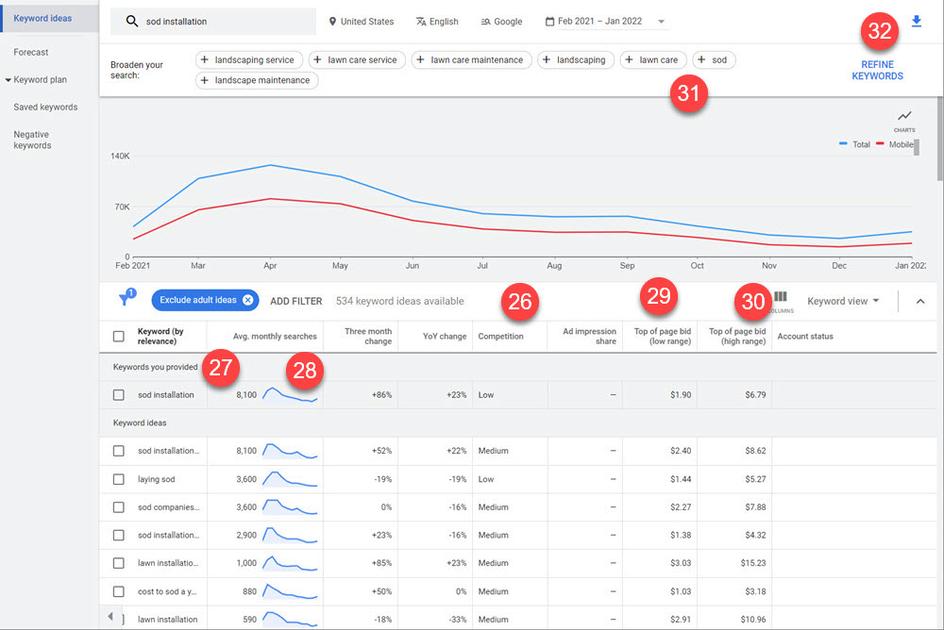This screenshot has width=944, height=630.
Task: Check the 'cost to sod a y...' keyword row
Action: click(x=119, y=591)
